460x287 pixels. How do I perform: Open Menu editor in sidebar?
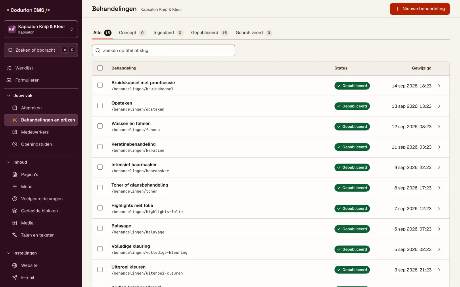(x=41, y=187)
